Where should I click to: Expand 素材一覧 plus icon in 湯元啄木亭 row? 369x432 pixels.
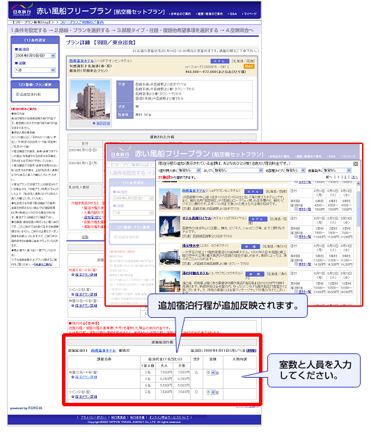296,264
